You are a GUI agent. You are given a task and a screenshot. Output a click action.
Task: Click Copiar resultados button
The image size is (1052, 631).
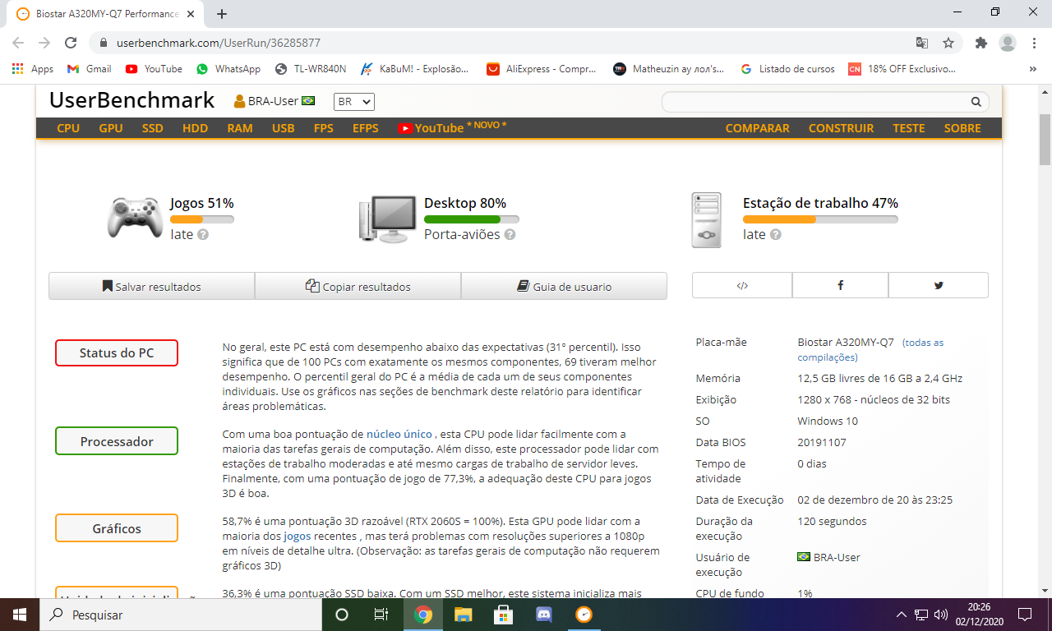(x=358, y=286)
